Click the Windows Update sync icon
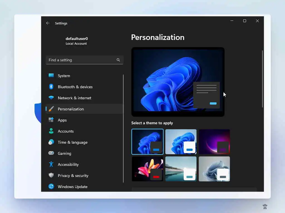This screenshot has height=213, width=285. point(51,186)
